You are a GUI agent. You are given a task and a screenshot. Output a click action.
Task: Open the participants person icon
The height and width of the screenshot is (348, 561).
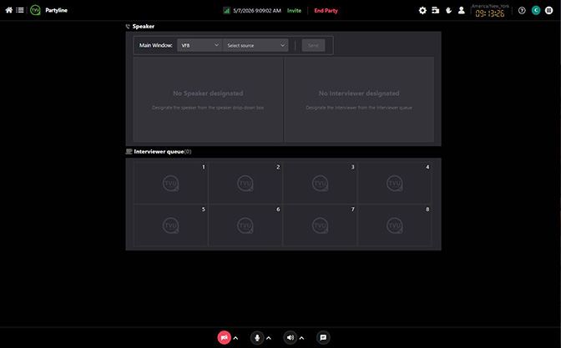tap(462, 10)
